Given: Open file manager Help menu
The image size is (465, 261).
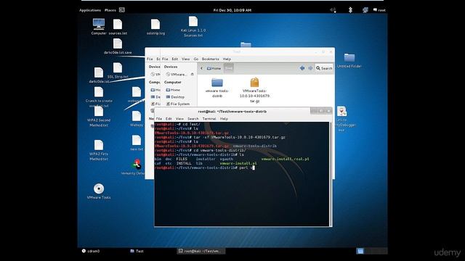Looking at the screenshot, I should pos(227,59).
